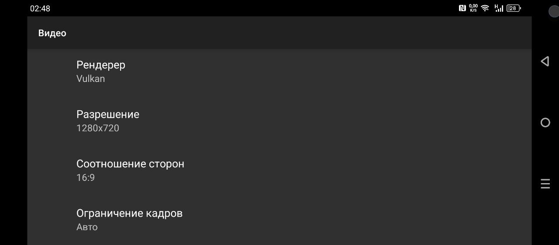
Task: Tap the Wi-Fi signal icon
Action: click(485, 8)
